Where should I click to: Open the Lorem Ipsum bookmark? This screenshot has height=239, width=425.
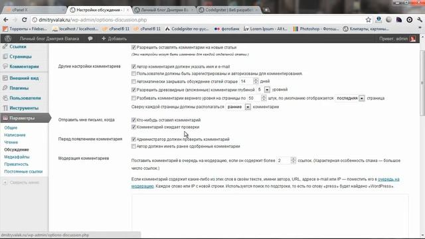[266, 29]
